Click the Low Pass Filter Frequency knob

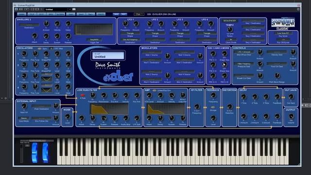click(92, 95)
